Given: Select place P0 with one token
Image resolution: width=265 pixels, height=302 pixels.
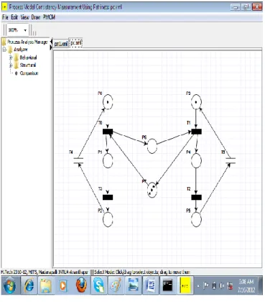Looking at the screenshot, I should (x=108, y=102).
